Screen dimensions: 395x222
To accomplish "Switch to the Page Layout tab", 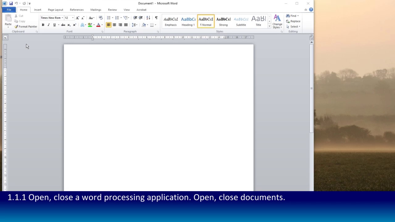I will 56,10.
